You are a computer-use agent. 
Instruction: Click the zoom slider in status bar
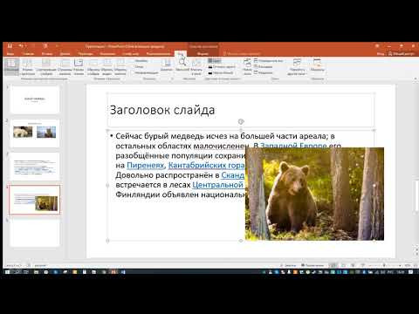[x=384, y=265]
